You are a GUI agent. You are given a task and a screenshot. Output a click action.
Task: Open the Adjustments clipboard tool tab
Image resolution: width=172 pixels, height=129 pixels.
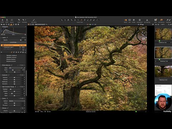(x=16, y=24)
